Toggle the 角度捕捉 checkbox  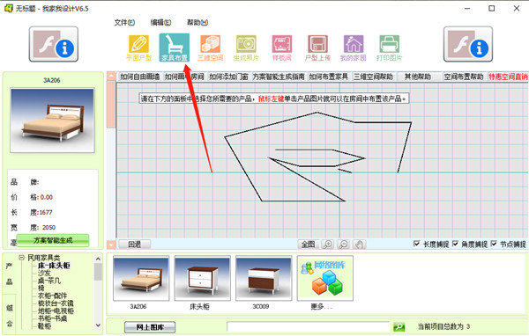coord(455,244)
